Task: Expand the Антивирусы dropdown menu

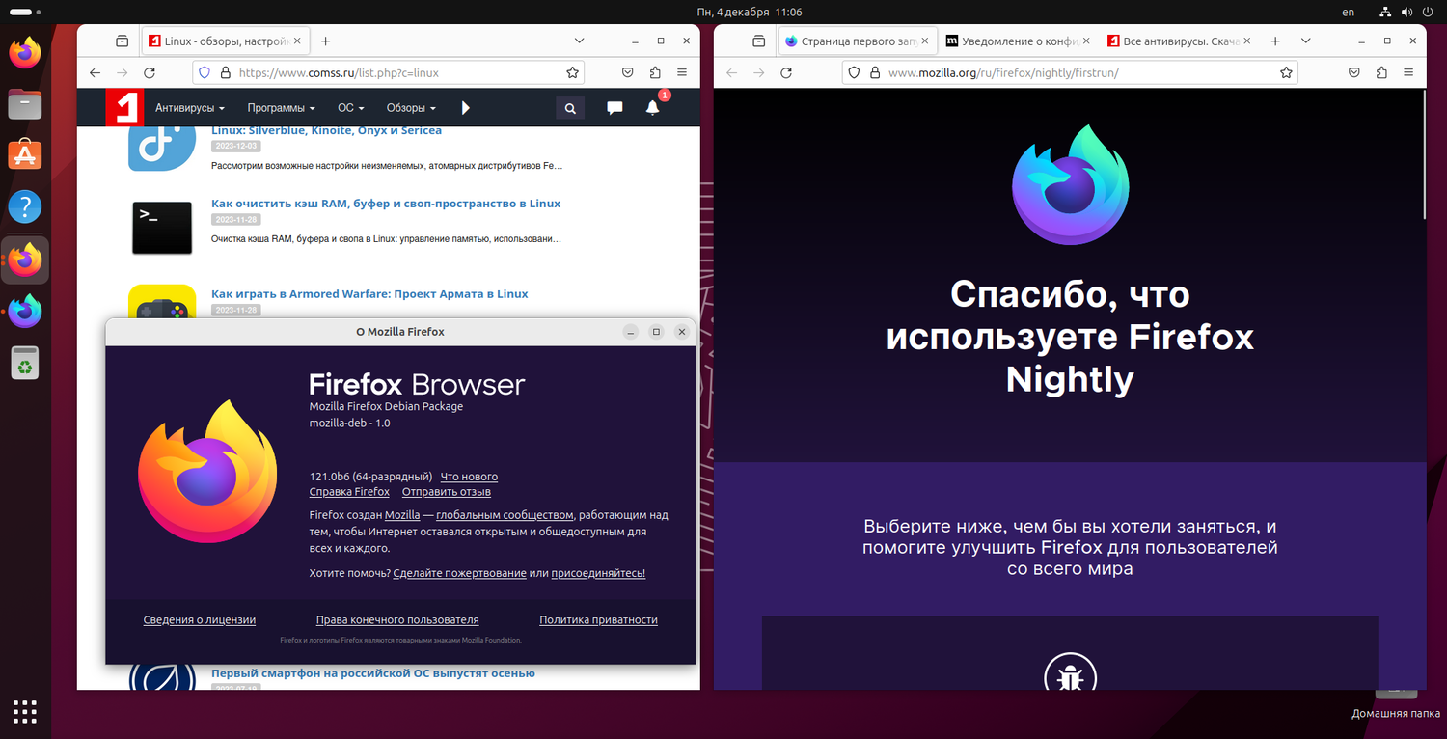Action: coord(190,108)
